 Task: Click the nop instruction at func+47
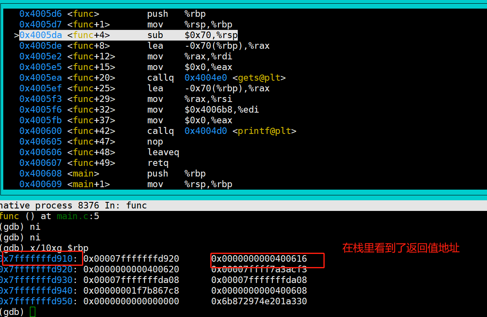155,141
